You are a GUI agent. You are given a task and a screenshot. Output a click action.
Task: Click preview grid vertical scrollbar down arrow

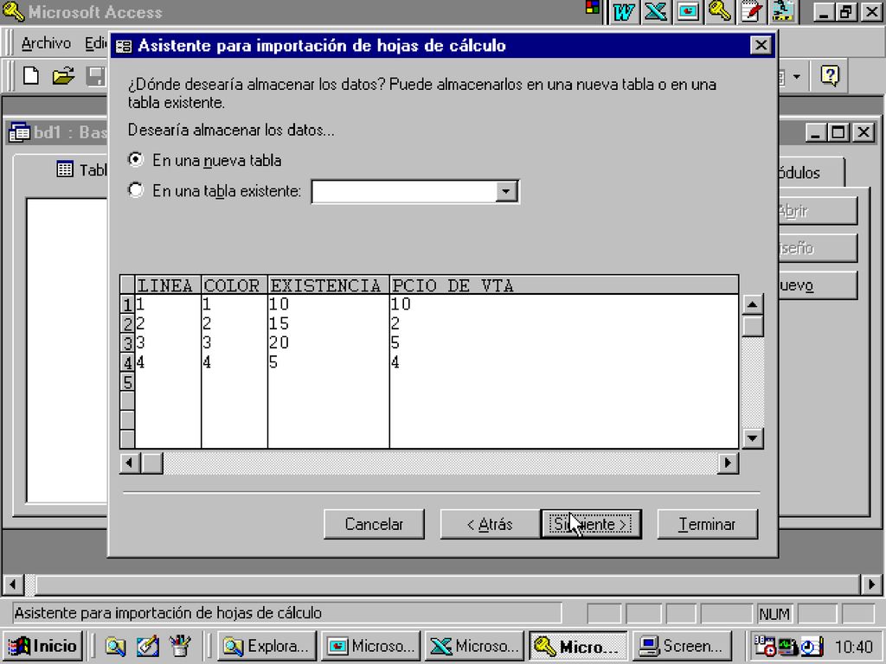click(753, 437)
